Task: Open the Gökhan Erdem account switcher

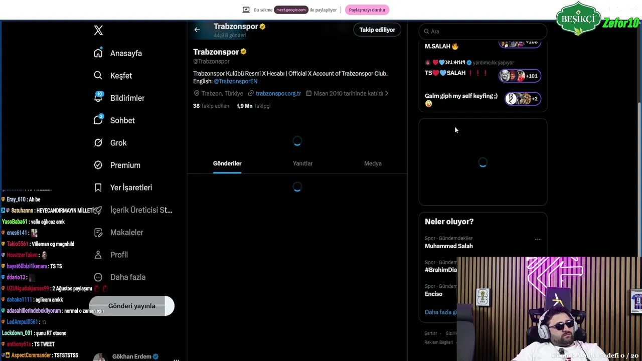Action: tap(135, 356)
